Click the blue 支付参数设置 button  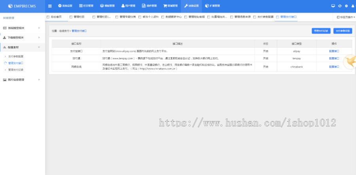point(343,31)
